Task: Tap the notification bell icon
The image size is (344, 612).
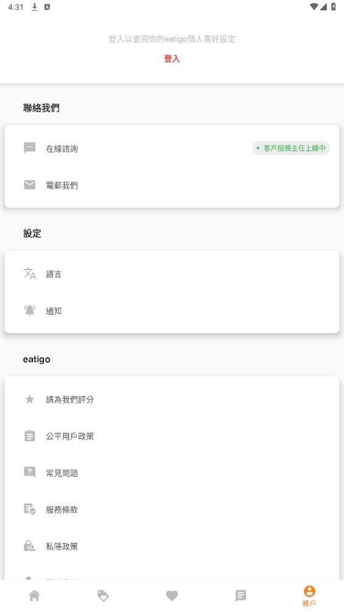Action: [x=30, y=310]
